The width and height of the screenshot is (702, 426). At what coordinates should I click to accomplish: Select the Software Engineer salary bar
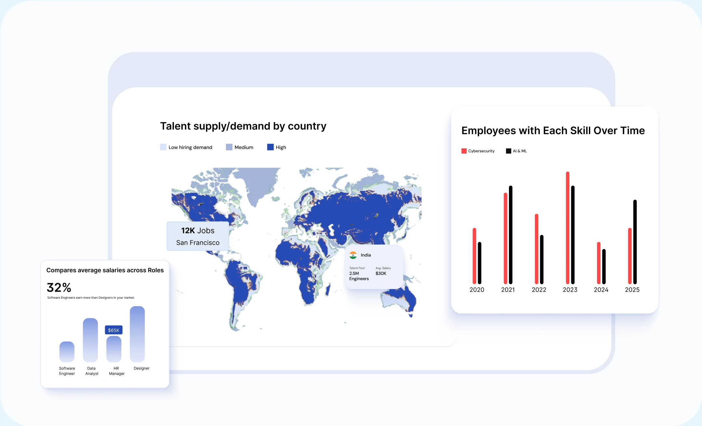click(x=67, y=352)
